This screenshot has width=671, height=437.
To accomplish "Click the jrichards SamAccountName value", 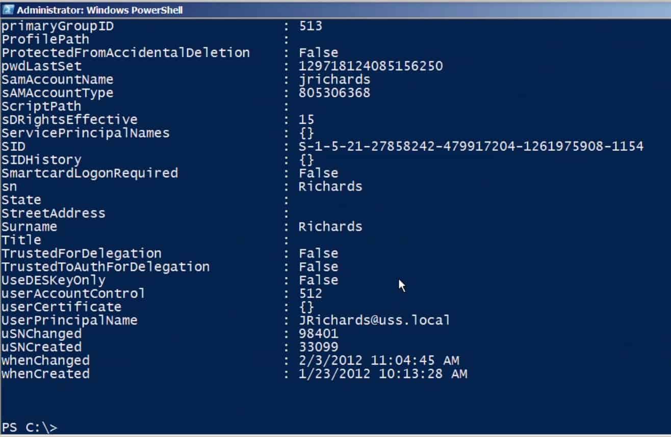I will pos(334,80).
